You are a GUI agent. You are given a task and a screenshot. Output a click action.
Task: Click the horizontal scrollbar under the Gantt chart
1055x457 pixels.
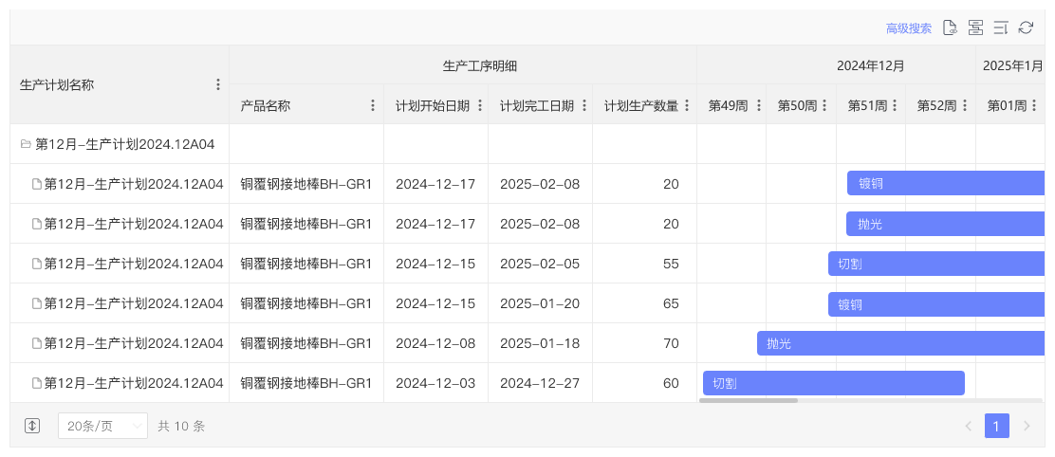point(749,400)
